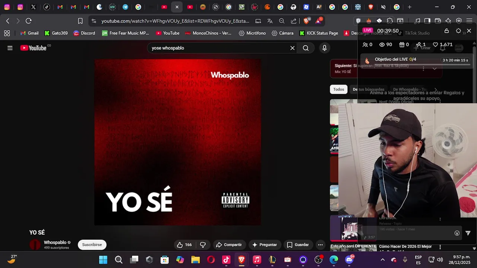Open media control music note icon

point(417,21)
